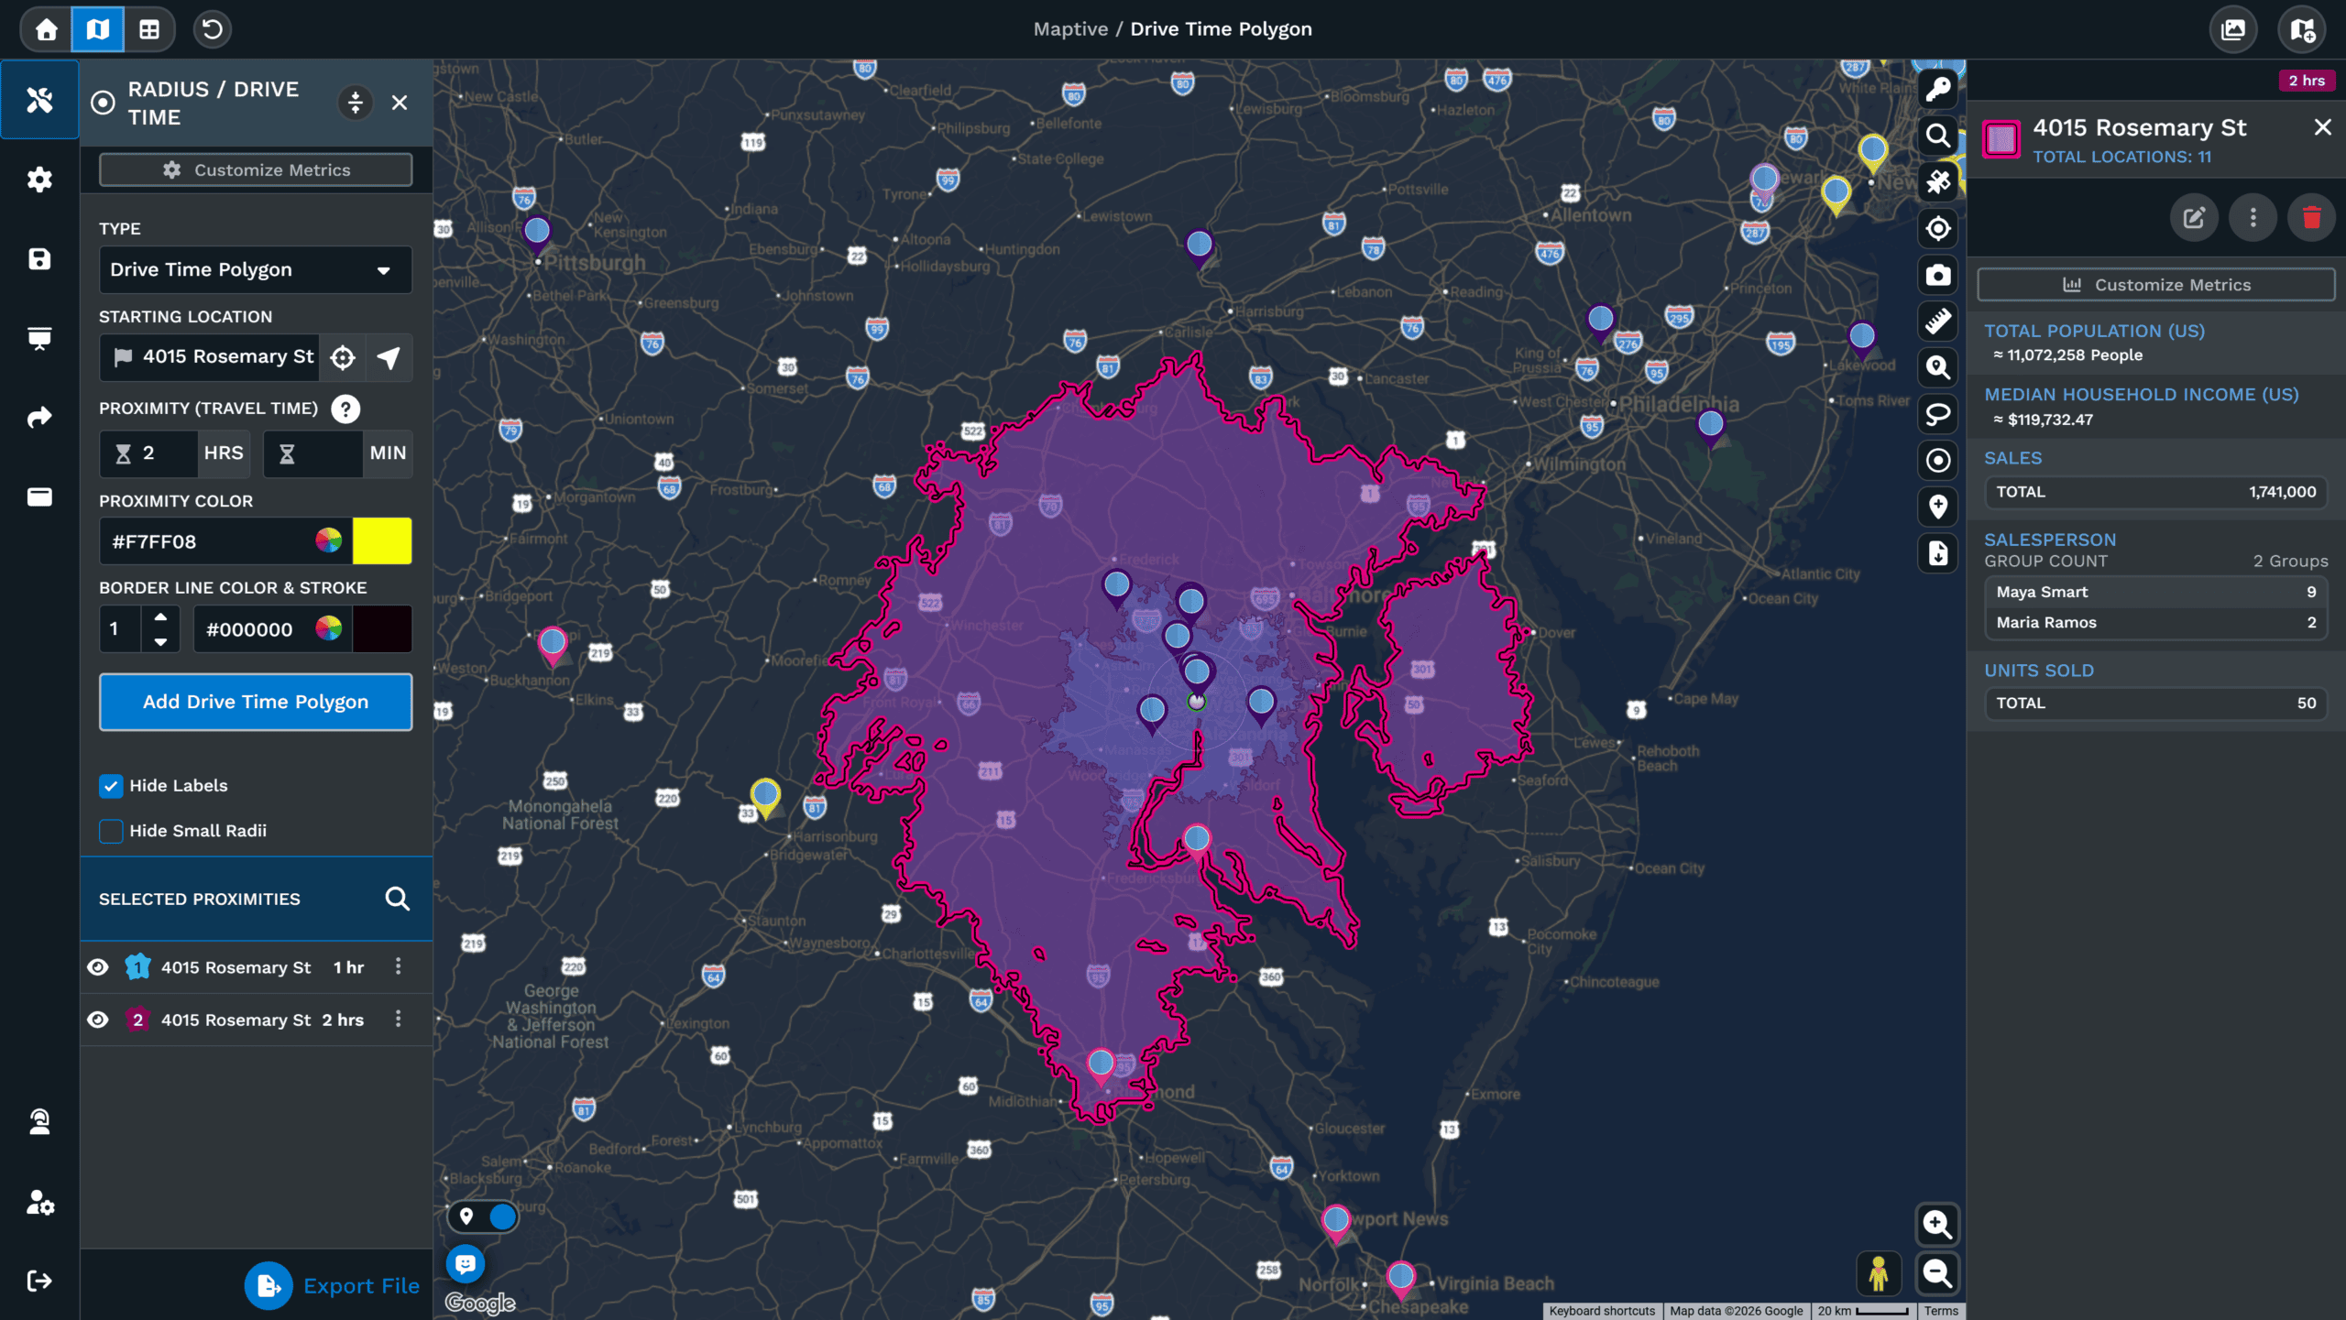Viewport: 2346px width, 1320px height.
Task: Select the lasso selection tool
Action: [x=1938, y=414]
